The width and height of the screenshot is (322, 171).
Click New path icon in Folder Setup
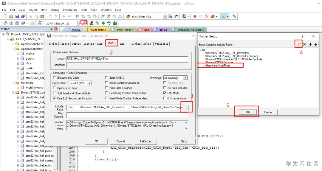[x=299, y=44]
